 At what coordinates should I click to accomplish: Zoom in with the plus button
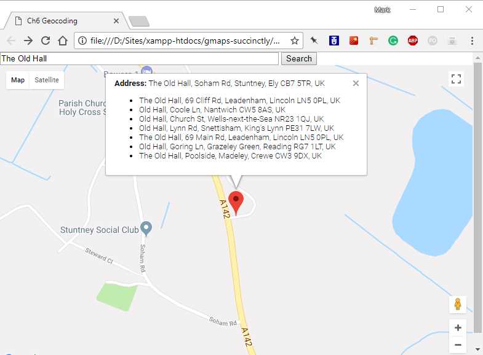[x=458, y=327]
